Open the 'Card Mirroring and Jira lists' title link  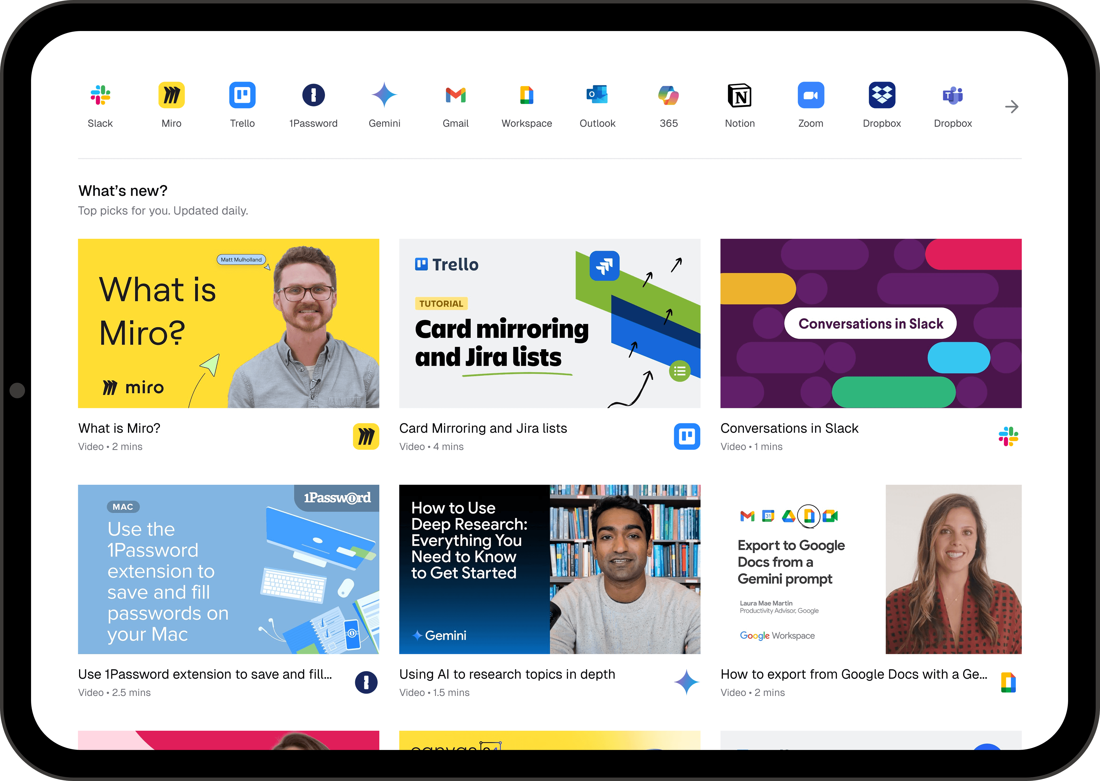(483, 428)
